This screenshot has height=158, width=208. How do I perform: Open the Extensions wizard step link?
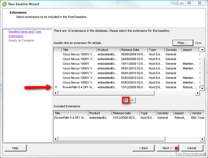click(16, 36)
